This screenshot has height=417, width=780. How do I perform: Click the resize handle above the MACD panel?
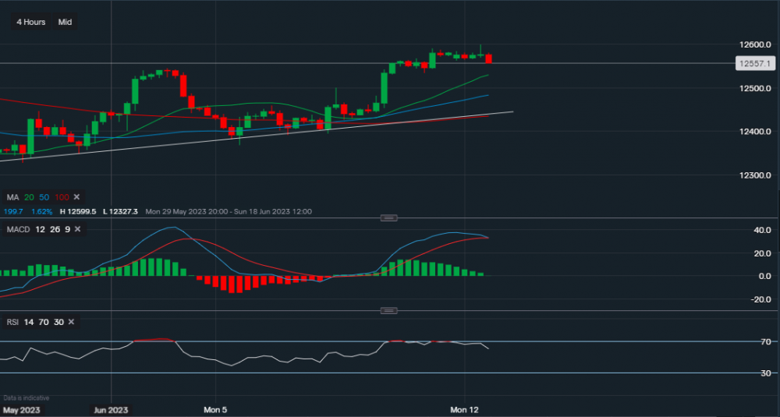coord(389,217)
